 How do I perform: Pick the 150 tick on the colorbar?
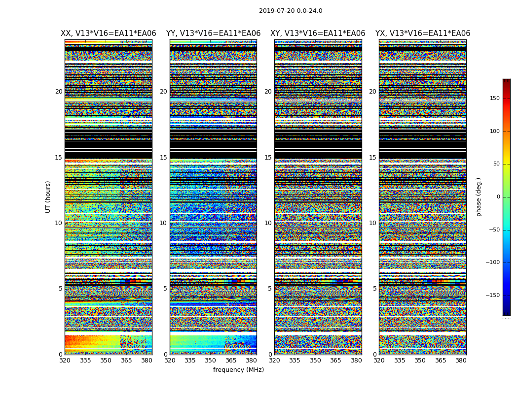coord(495,98)
